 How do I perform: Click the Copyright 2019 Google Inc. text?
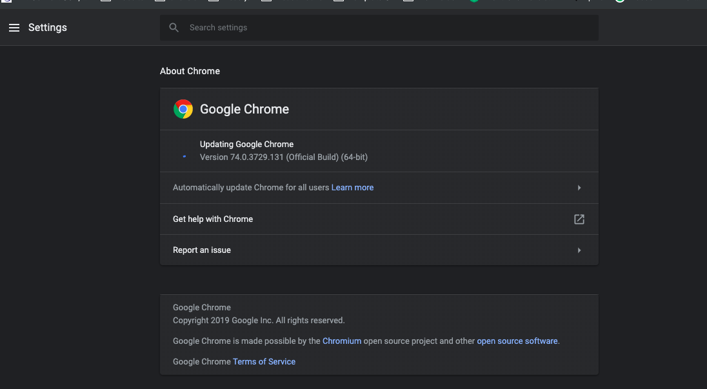pyautogui.click(x=259, y=321)
